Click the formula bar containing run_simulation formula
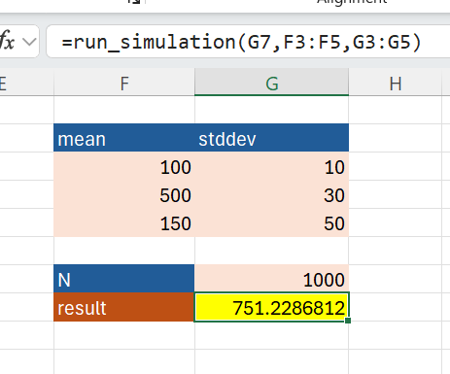The width and height of the screenshot is (450, 374). [248, 42]
